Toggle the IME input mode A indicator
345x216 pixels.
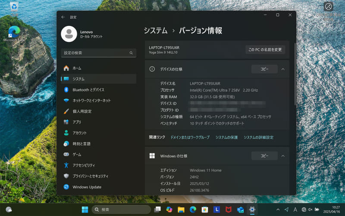pyautogui.click(x=295, y=210)
